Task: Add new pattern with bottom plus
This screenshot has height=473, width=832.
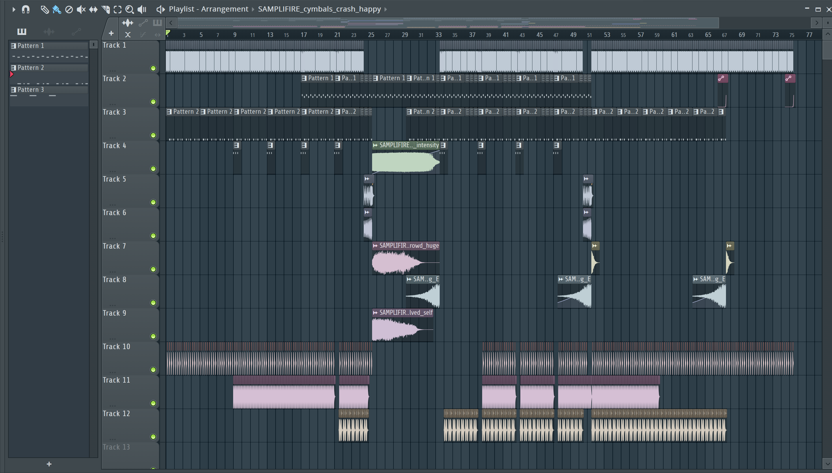Action: [x=49, y=464]
